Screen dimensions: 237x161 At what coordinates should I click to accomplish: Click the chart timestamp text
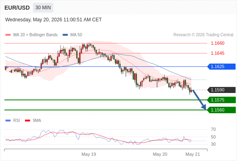[x=53, y=20]
